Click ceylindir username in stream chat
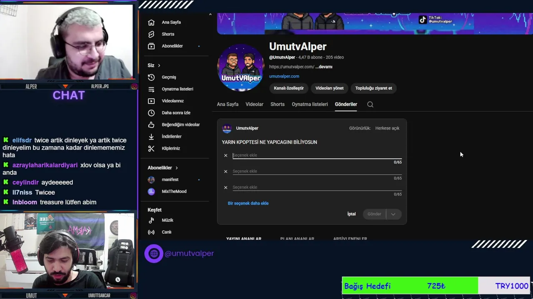This screenshot has width=533, height=299. pyautogui.click(x=25, y=182)
